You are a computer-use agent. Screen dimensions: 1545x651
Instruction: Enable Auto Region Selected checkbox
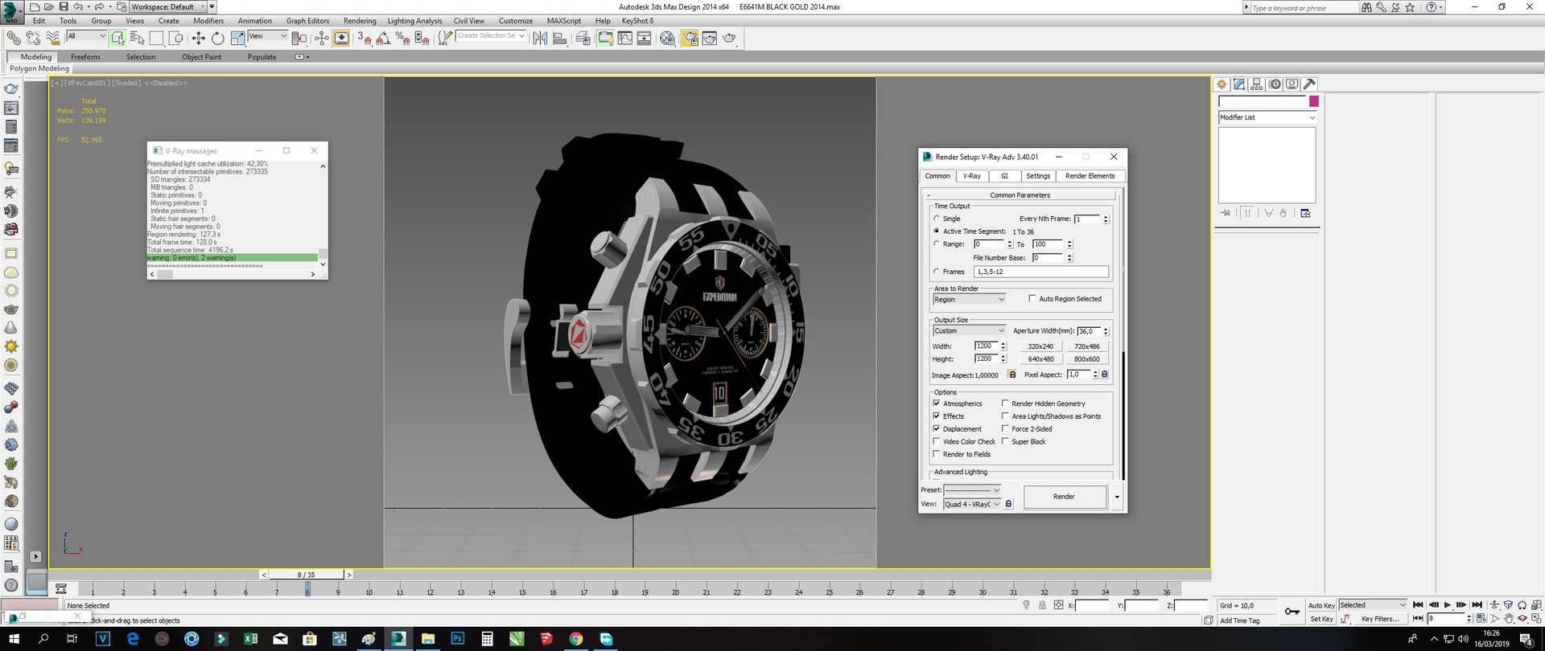[x=1032, y=298]
